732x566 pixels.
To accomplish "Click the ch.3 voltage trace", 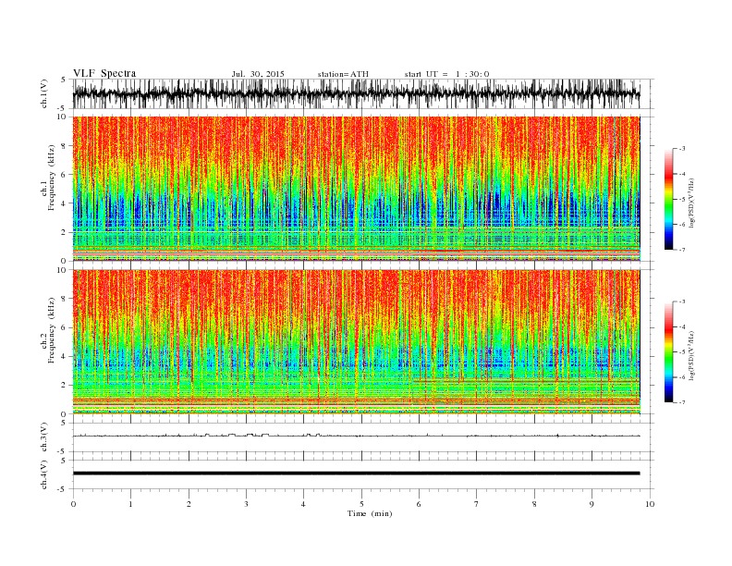I will click(357, 436).
